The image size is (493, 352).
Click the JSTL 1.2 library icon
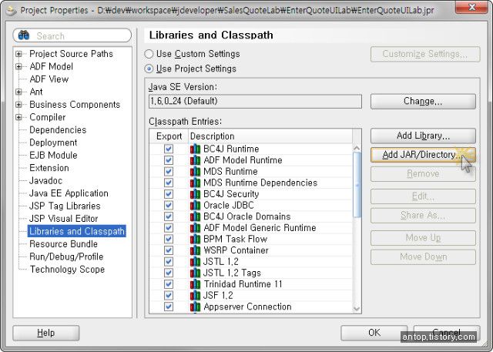[195, 261]
